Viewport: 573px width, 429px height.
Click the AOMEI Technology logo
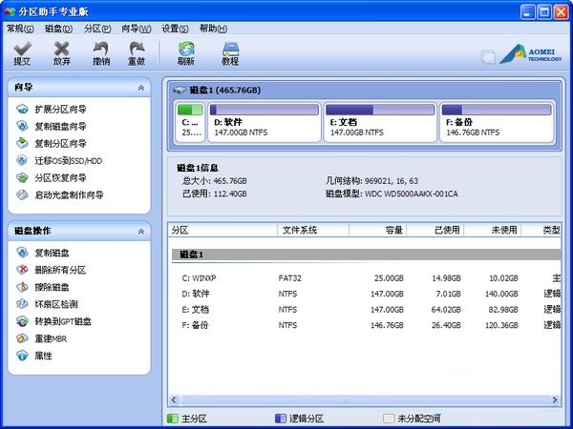531,54
